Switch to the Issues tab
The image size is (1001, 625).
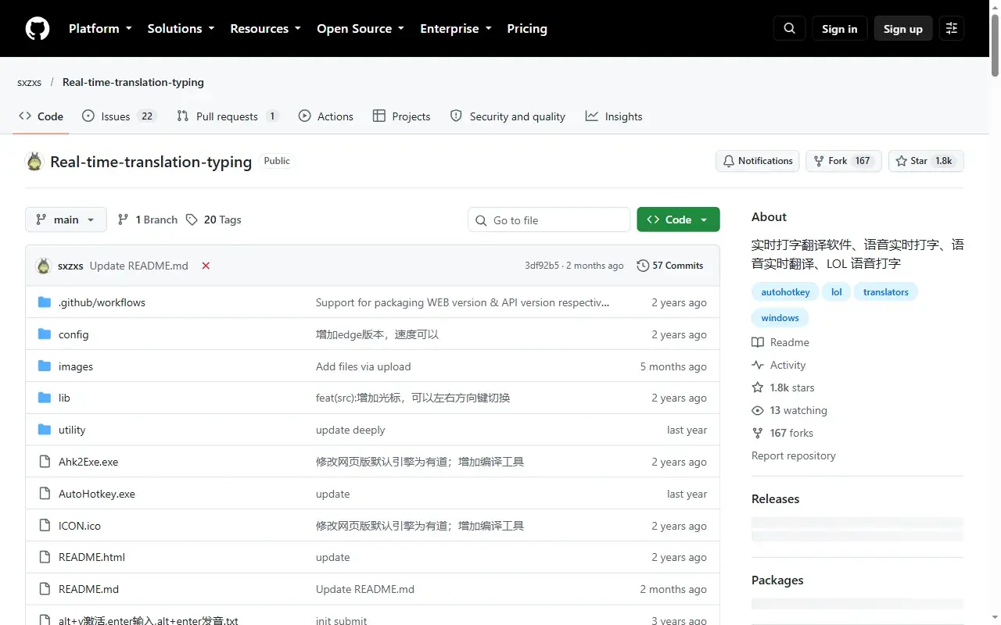[x=120, y=116]
